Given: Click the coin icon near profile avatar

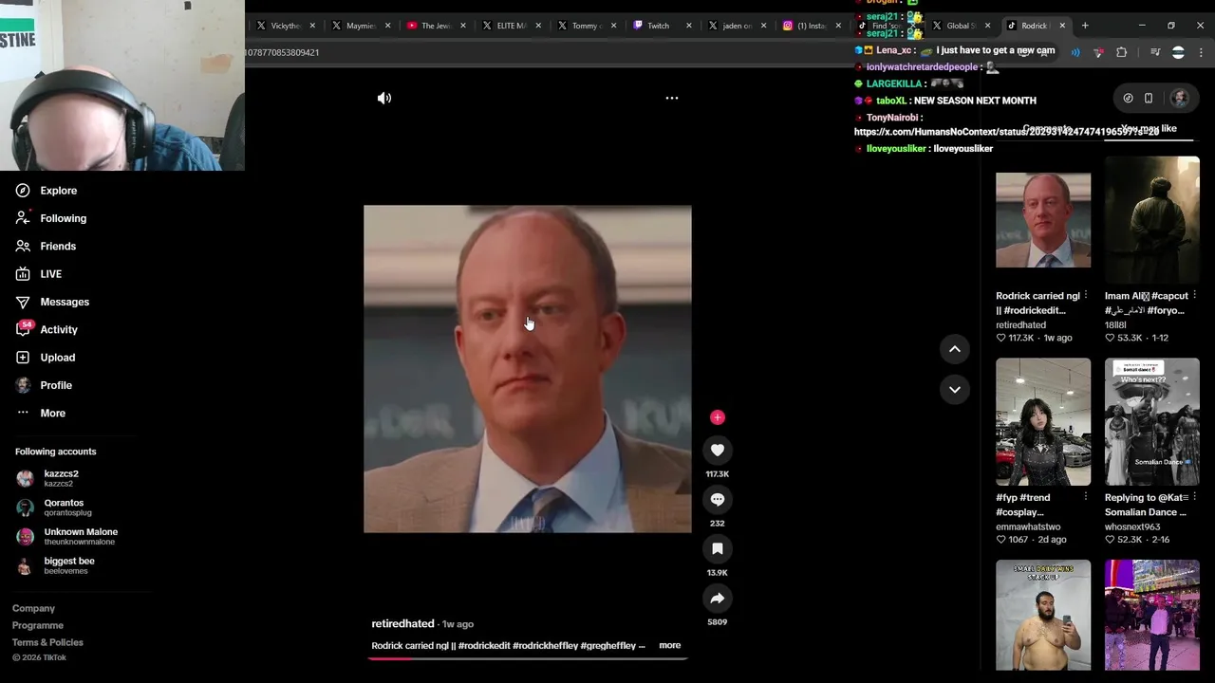Looking at the screenshot, I should 1128,98.
